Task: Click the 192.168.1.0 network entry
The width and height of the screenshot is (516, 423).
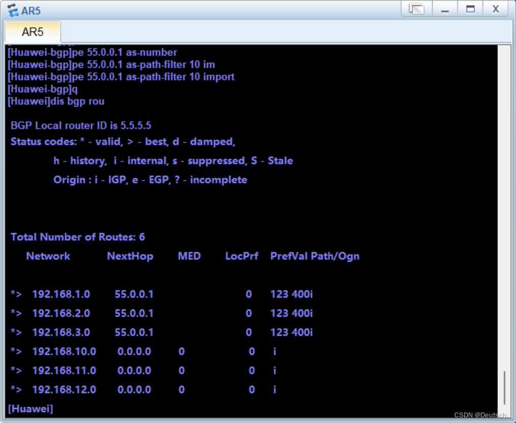Action: [61, 294]
